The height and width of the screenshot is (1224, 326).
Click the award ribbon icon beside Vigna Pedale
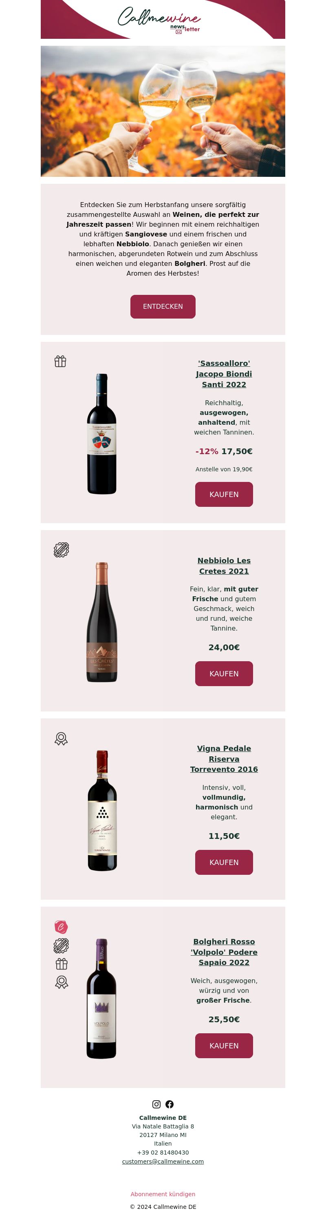(61, 738)
